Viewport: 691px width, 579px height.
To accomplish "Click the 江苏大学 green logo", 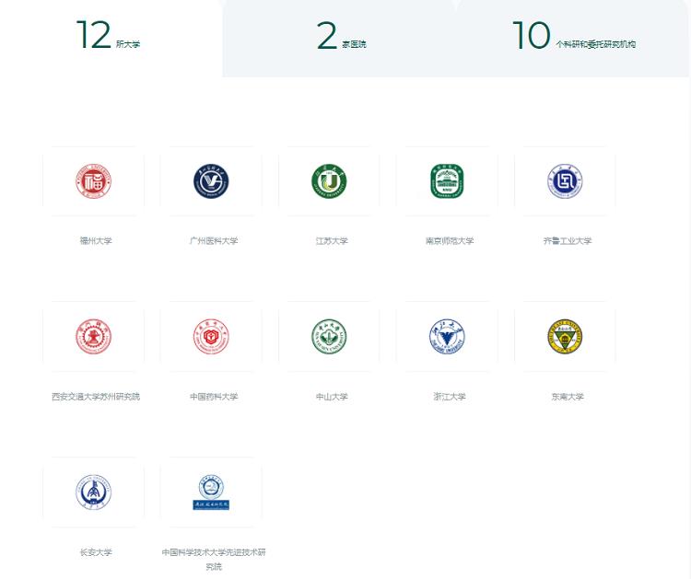I will (x=329, y=181).
